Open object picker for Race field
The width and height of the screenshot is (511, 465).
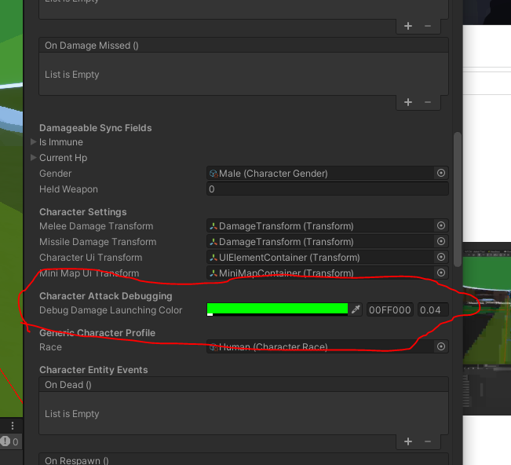pos(441,346)
